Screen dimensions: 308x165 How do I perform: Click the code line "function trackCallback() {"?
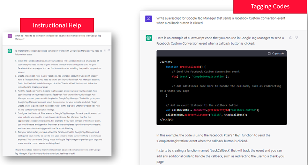pyautogui.click(x=186, y=67)
